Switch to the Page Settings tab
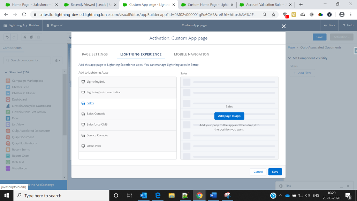The height and width of the screenshot is (201, 357). 95,54
